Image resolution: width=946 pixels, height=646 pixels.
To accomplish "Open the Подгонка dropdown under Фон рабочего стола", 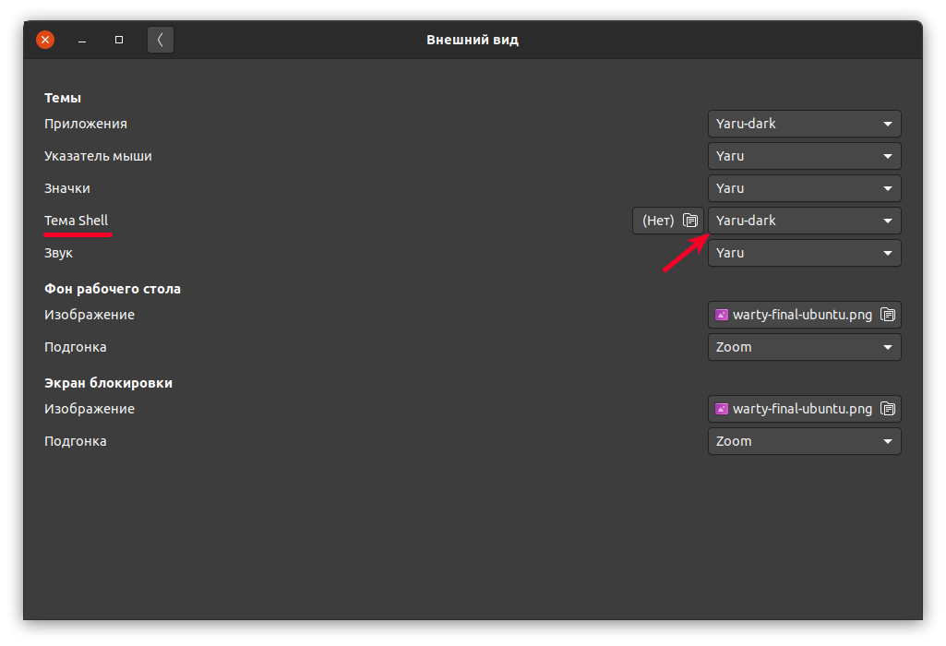I will [804, 347].
